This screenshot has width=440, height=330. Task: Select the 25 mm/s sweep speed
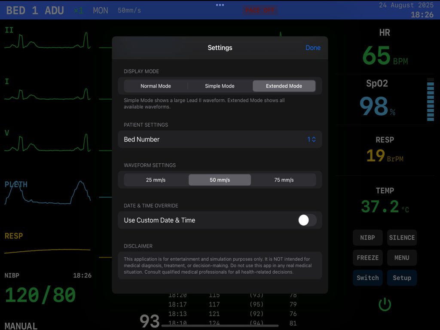click(x=156, y=180)
